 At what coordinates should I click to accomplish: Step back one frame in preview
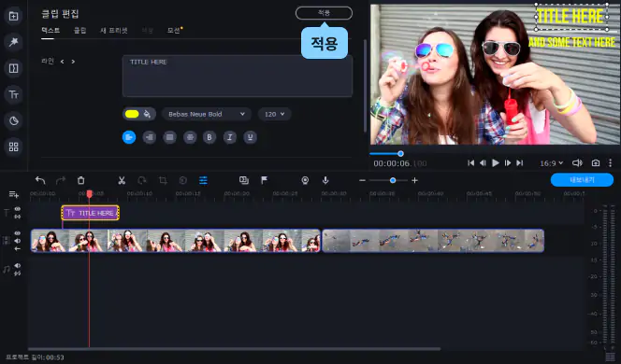pos(483,162)
